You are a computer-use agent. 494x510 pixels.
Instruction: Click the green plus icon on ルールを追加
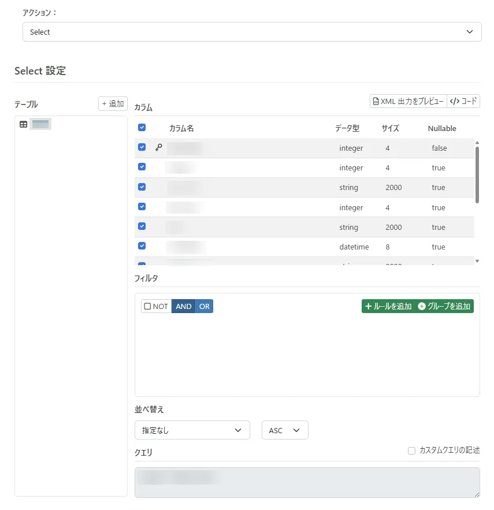(x=367, y=306)
